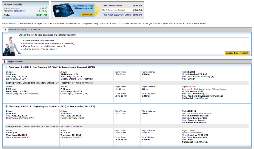Click Food and Beverages for Purchase text
The width and height of the screenshot is (254, 149).
[x=205, y=96]
